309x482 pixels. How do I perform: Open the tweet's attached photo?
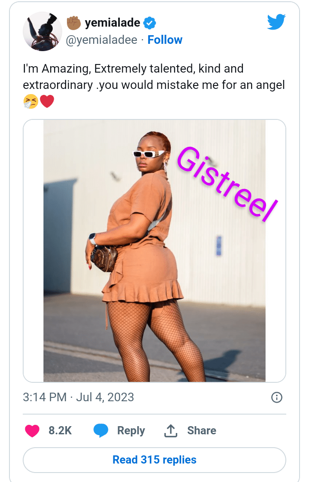(154, 251)
